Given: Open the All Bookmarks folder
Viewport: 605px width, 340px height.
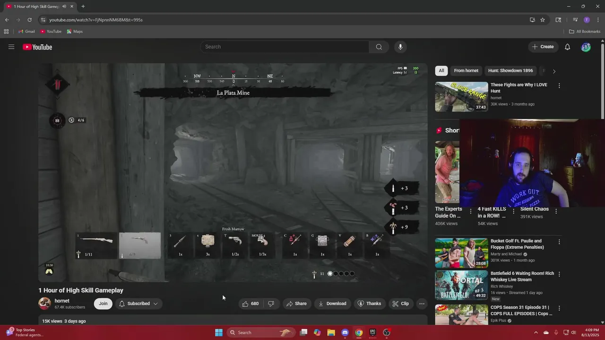Looking at the screenshot, I should (x=585, y=32).
